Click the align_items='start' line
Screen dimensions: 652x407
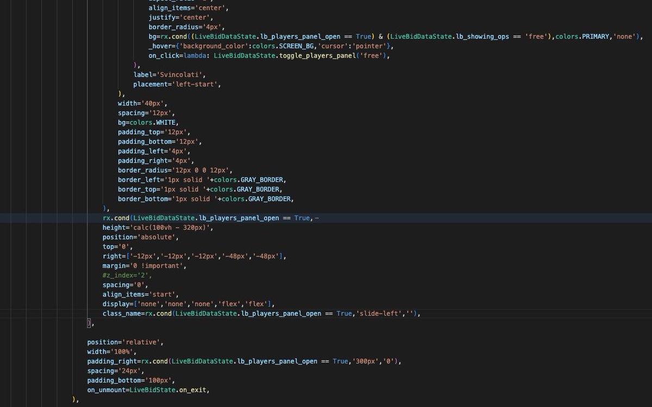pos(141,294)
